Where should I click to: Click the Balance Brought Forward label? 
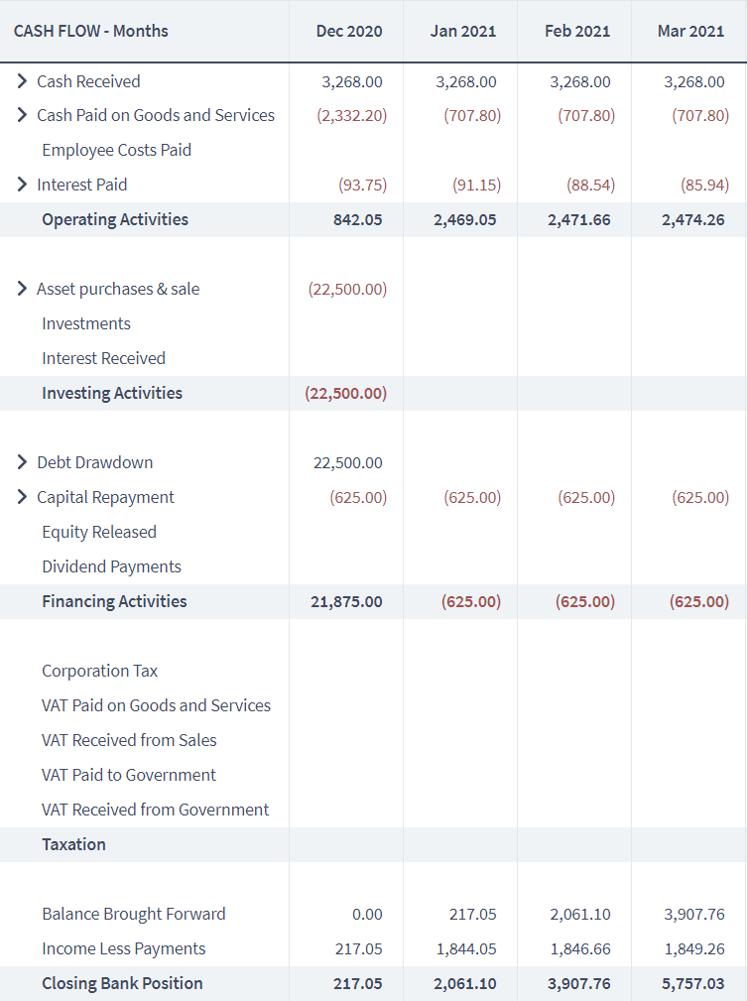tap(134, 914)
